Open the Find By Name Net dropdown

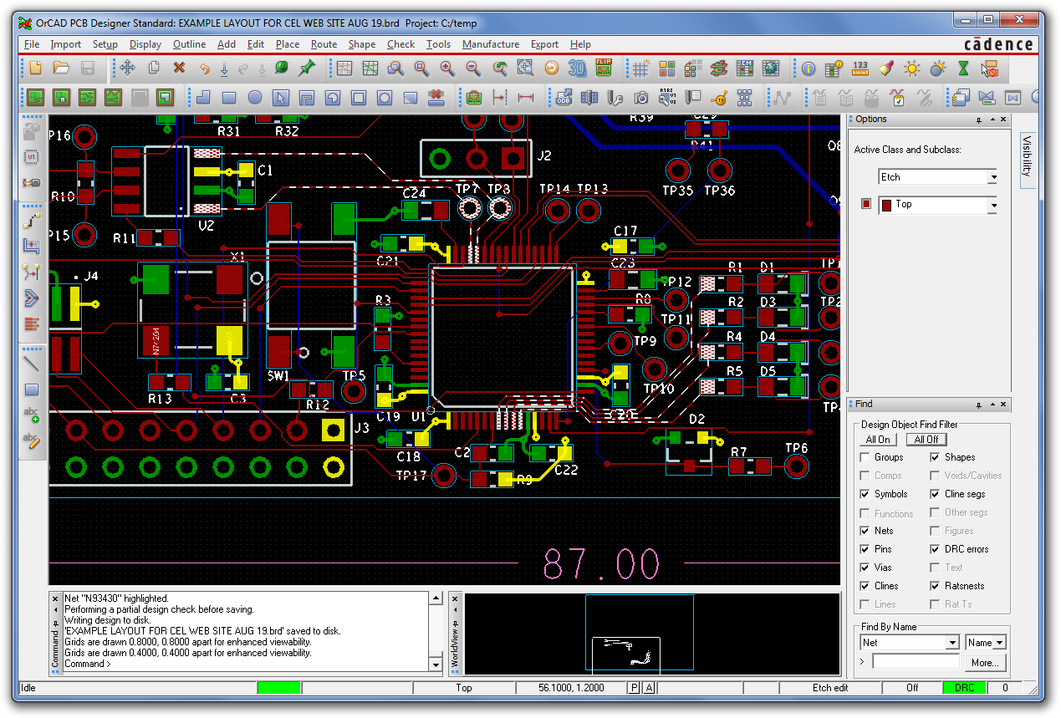point(952,643)
